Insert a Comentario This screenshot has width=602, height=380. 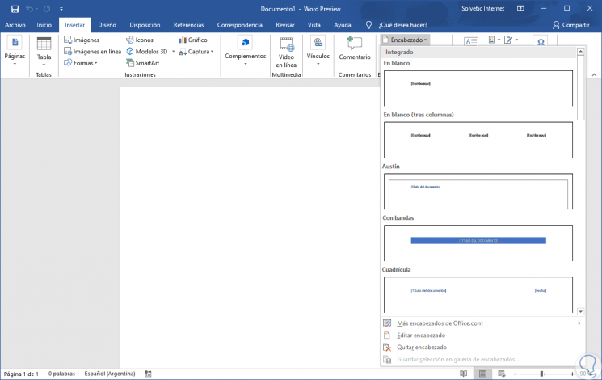pos(355,49)
